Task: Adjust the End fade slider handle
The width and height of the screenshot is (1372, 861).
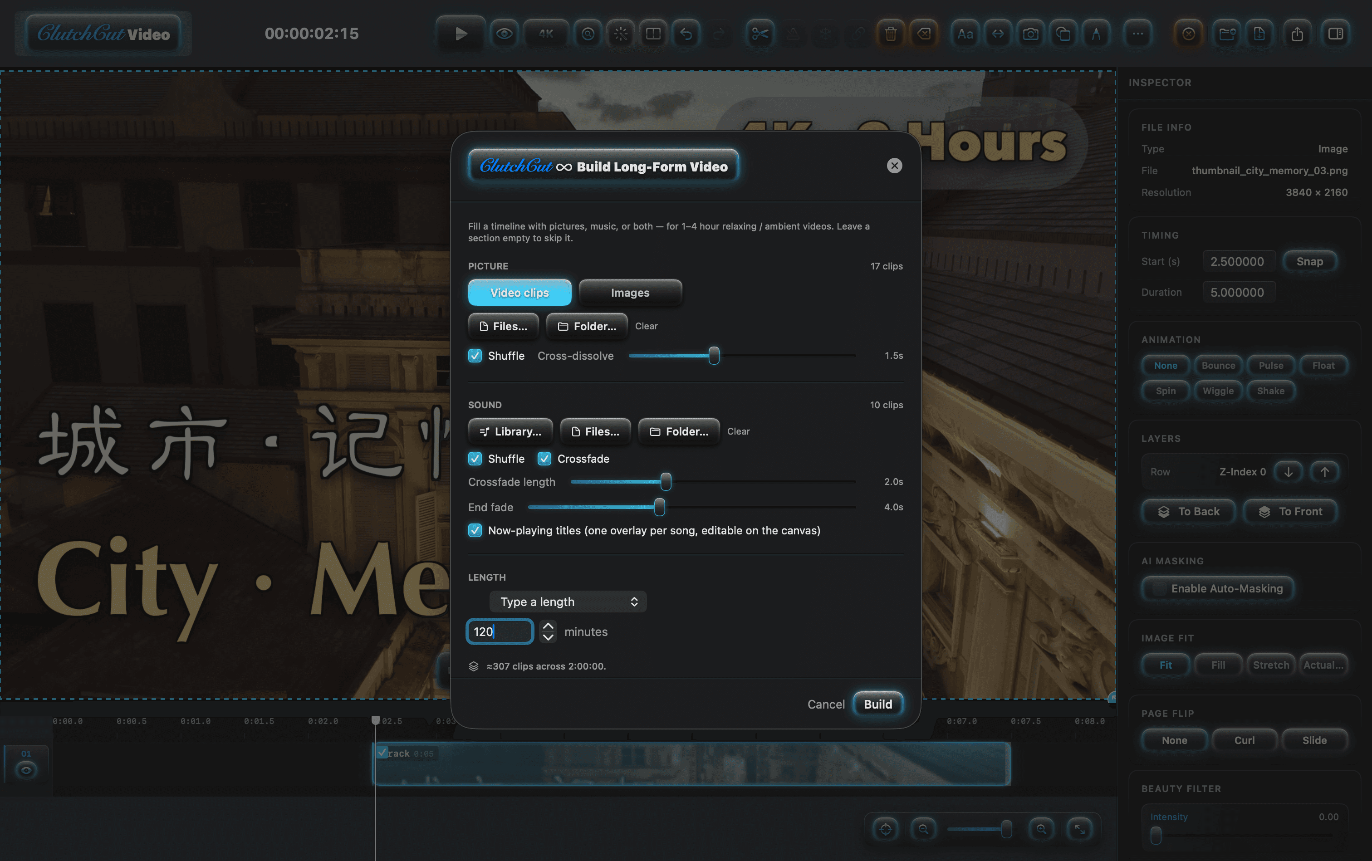Action: point(660,507)
